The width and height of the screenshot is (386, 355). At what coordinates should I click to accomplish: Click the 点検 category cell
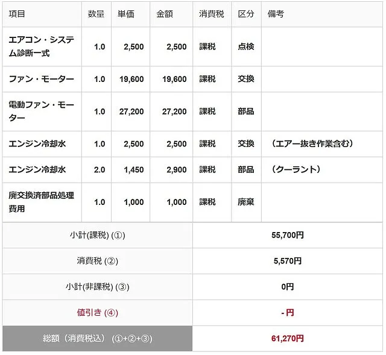click(x=246, y=46)
